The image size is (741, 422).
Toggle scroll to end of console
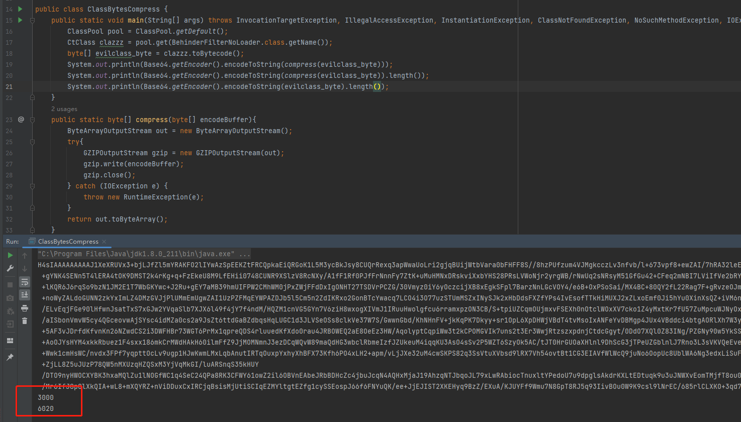pyautogui.click(x=25, y=295)
